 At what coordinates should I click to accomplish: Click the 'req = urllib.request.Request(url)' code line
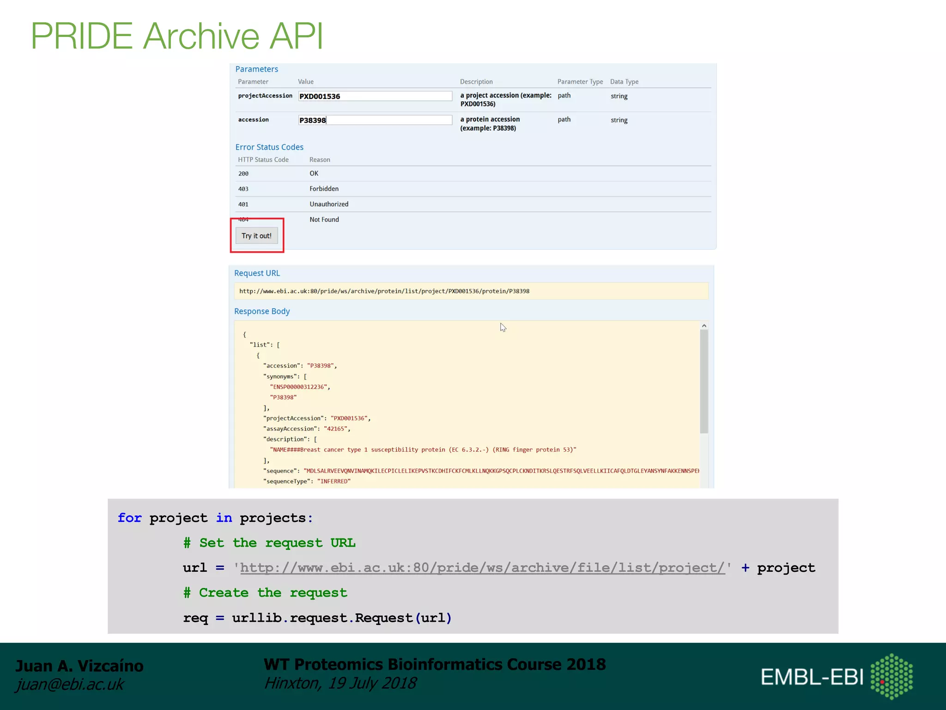pyautogui.click(x=317, y=618)
